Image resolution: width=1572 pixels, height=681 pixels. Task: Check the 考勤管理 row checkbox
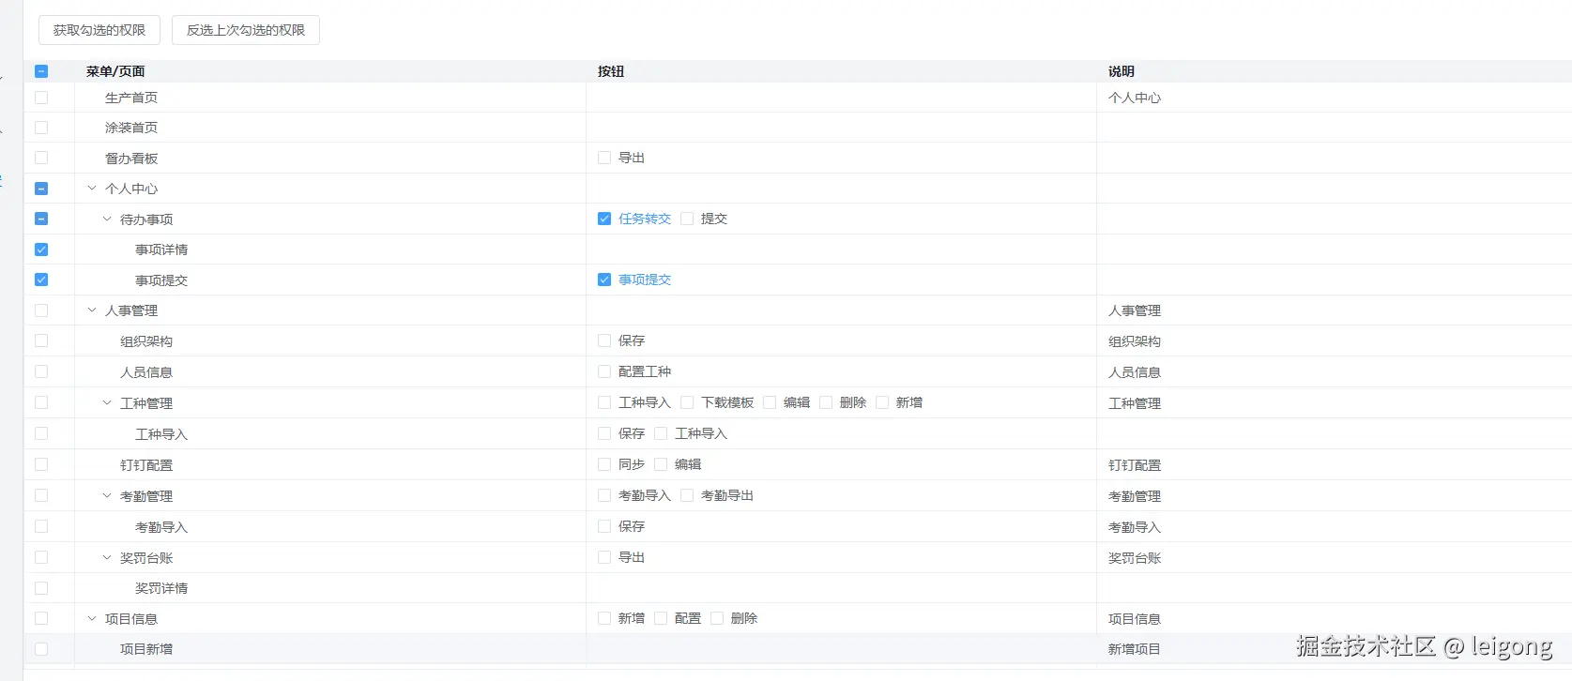pyautogui.click(x=41, y=495)
